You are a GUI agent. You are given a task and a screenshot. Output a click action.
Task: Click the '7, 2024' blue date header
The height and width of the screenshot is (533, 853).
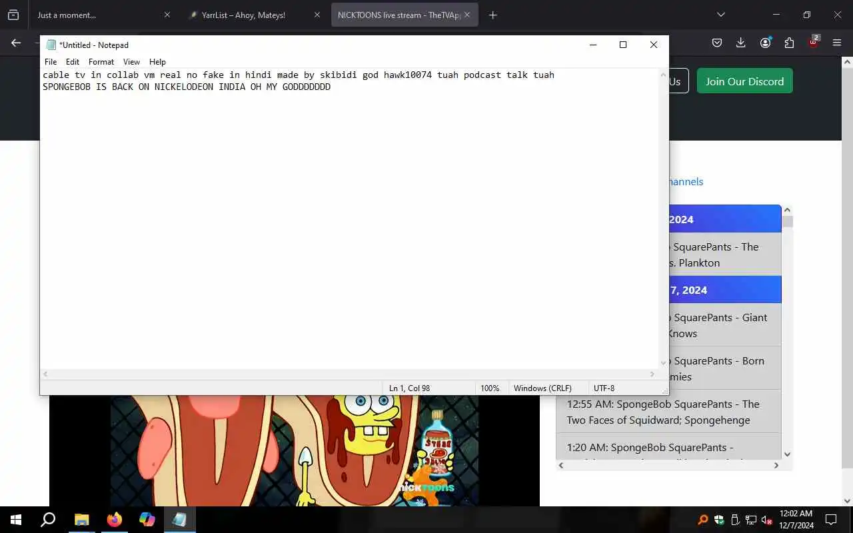724,290
